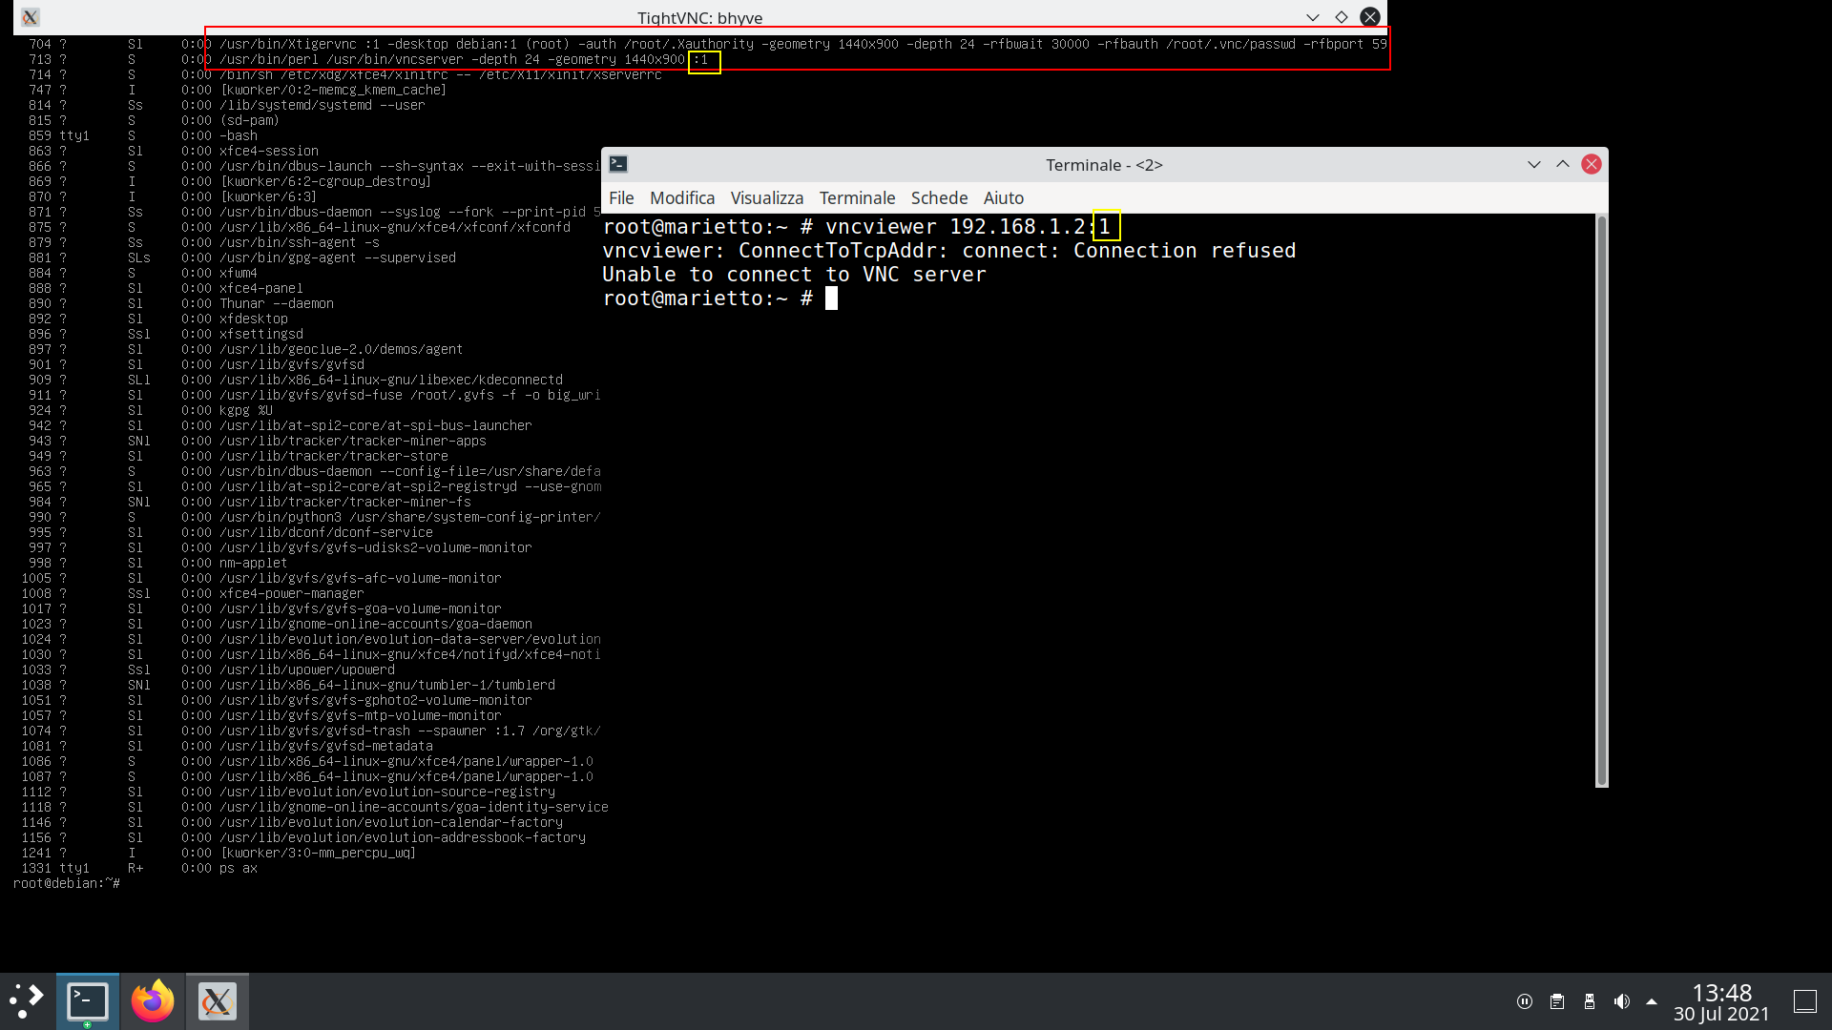Screen dimensions: 1832x1030
Task: Open the Aiuto menu
Action: tap(1004, 197)
